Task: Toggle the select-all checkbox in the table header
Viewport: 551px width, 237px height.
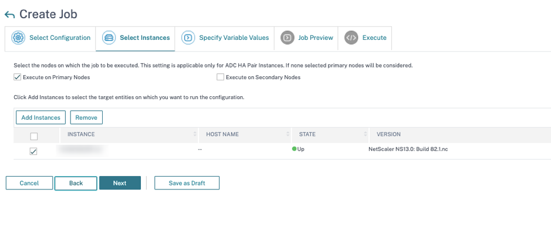Action: click(34, 136)
